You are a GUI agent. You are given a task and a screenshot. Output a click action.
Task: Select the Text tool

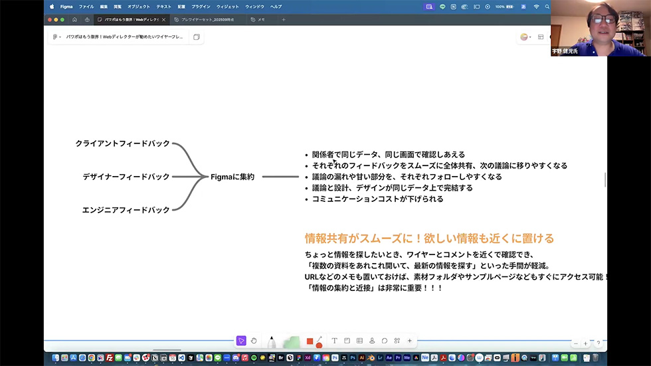(x=334, y=341)
